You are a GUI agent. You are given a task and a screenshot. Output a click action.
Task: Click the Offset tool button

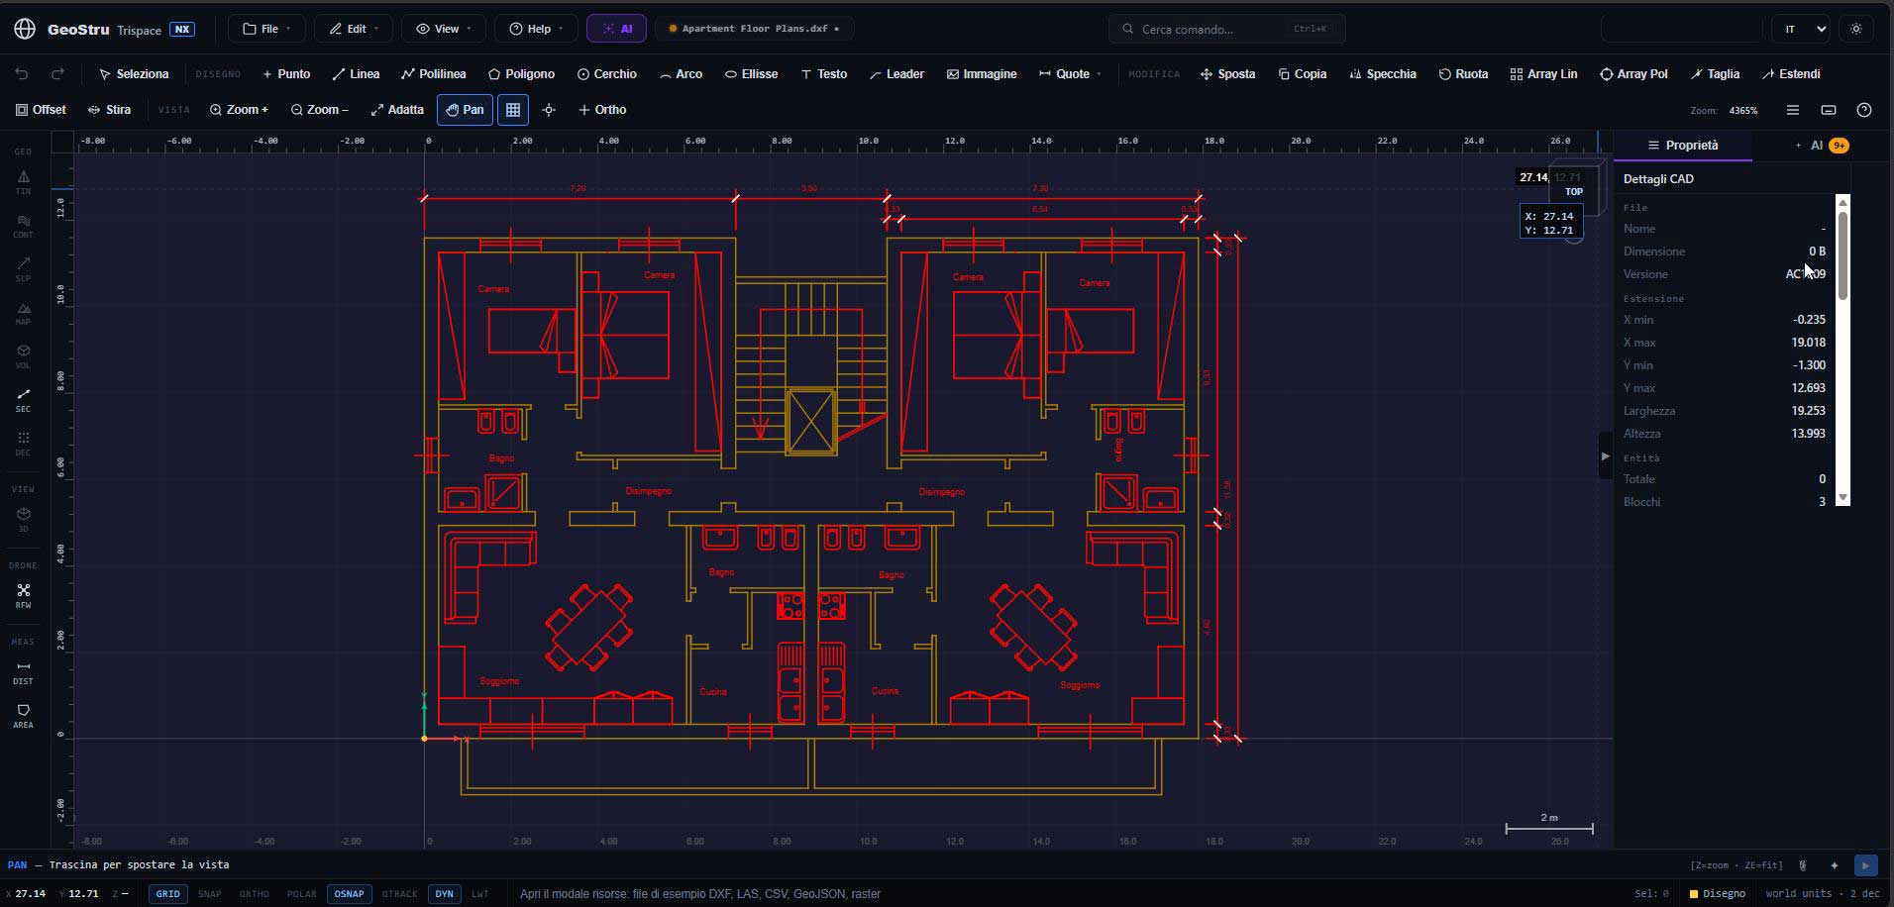pos(41,110)
